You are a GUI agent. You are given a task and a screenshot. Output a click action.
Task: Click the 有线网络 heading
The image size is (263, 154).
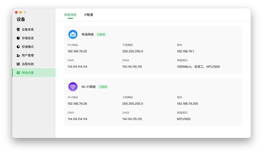coord(88,34)
